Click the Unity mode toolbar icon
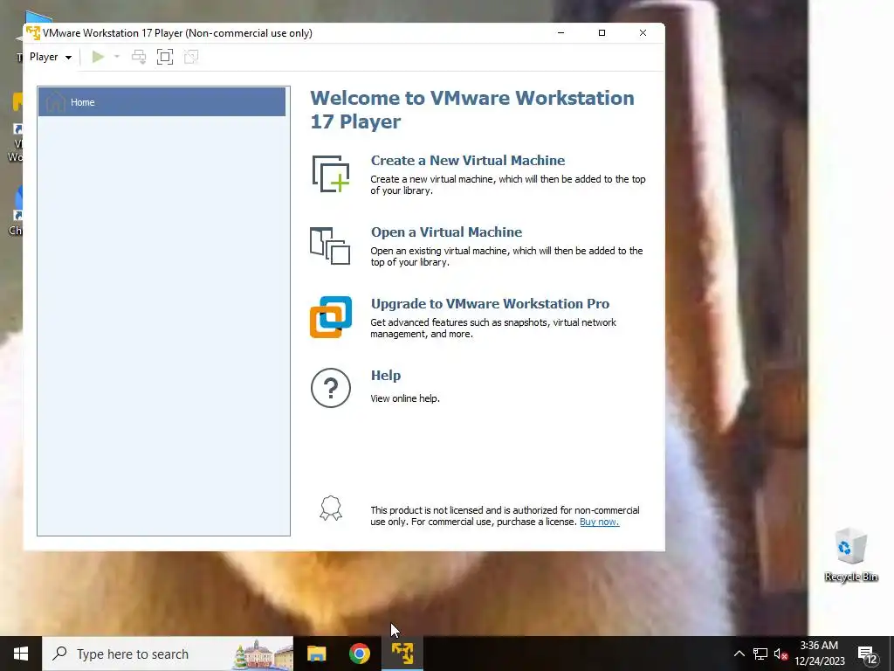This screenshot has height=671, width=894. pyautogui.click(x=191, y=57)
